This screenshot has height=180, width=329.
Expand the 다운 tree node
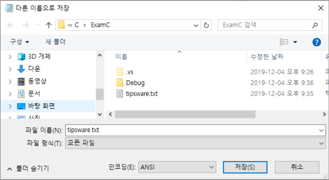point(10,69)
